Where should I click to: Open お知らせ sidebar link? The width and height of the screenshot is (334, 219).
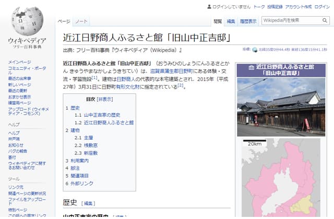click(16, 145)
